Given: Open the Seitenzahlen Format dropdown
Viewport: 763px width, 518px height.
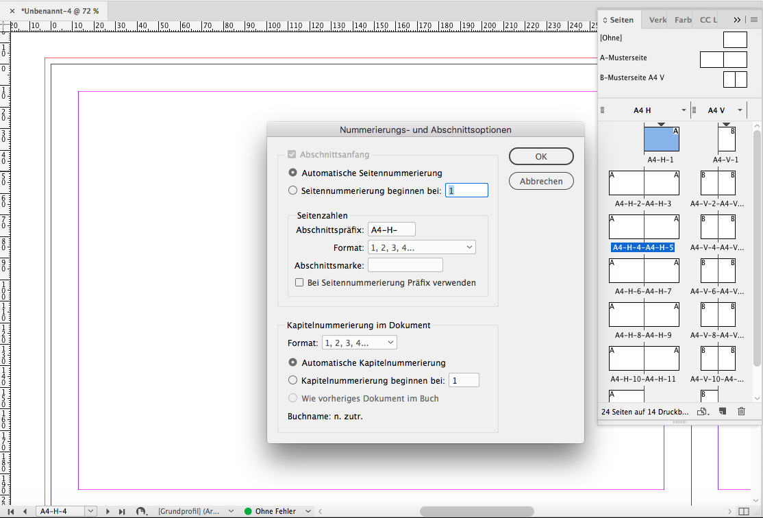Looking at the screenshot, I should coord(421,247).
